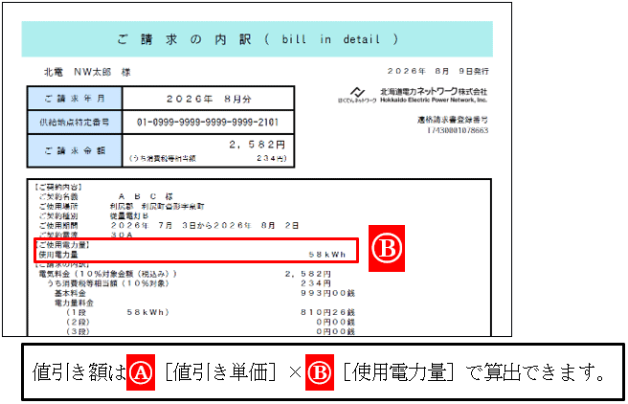Click company name '北海道電力ネットワーク株式会社'
Screen dimensions: 628x404
[434, 92]
